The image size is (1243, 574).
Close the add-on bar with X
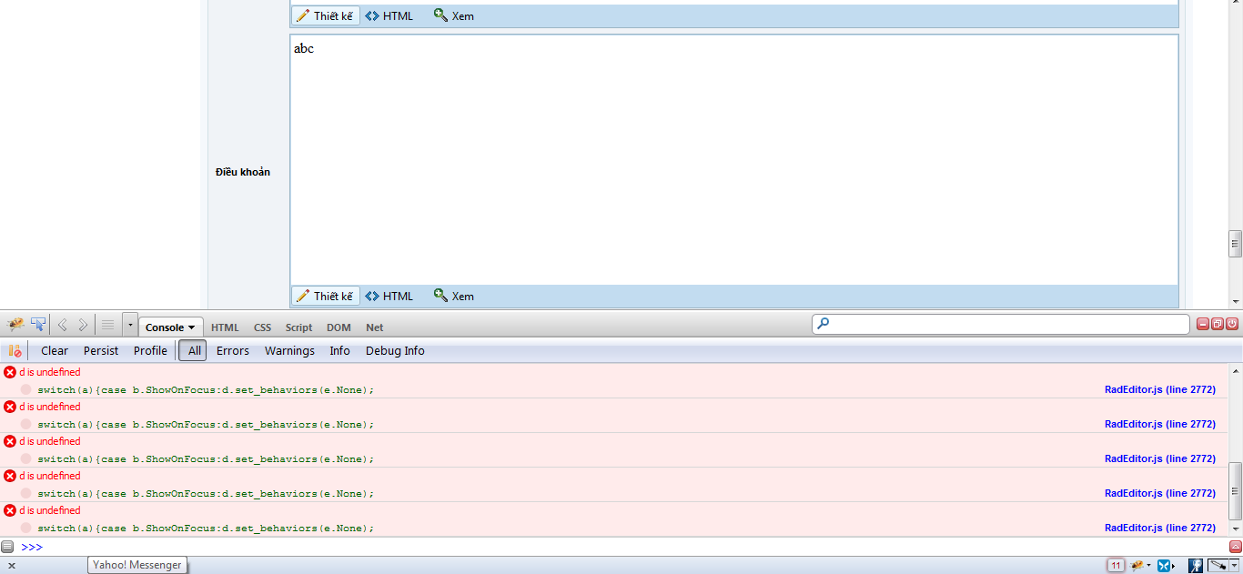[x=12, y=565]
